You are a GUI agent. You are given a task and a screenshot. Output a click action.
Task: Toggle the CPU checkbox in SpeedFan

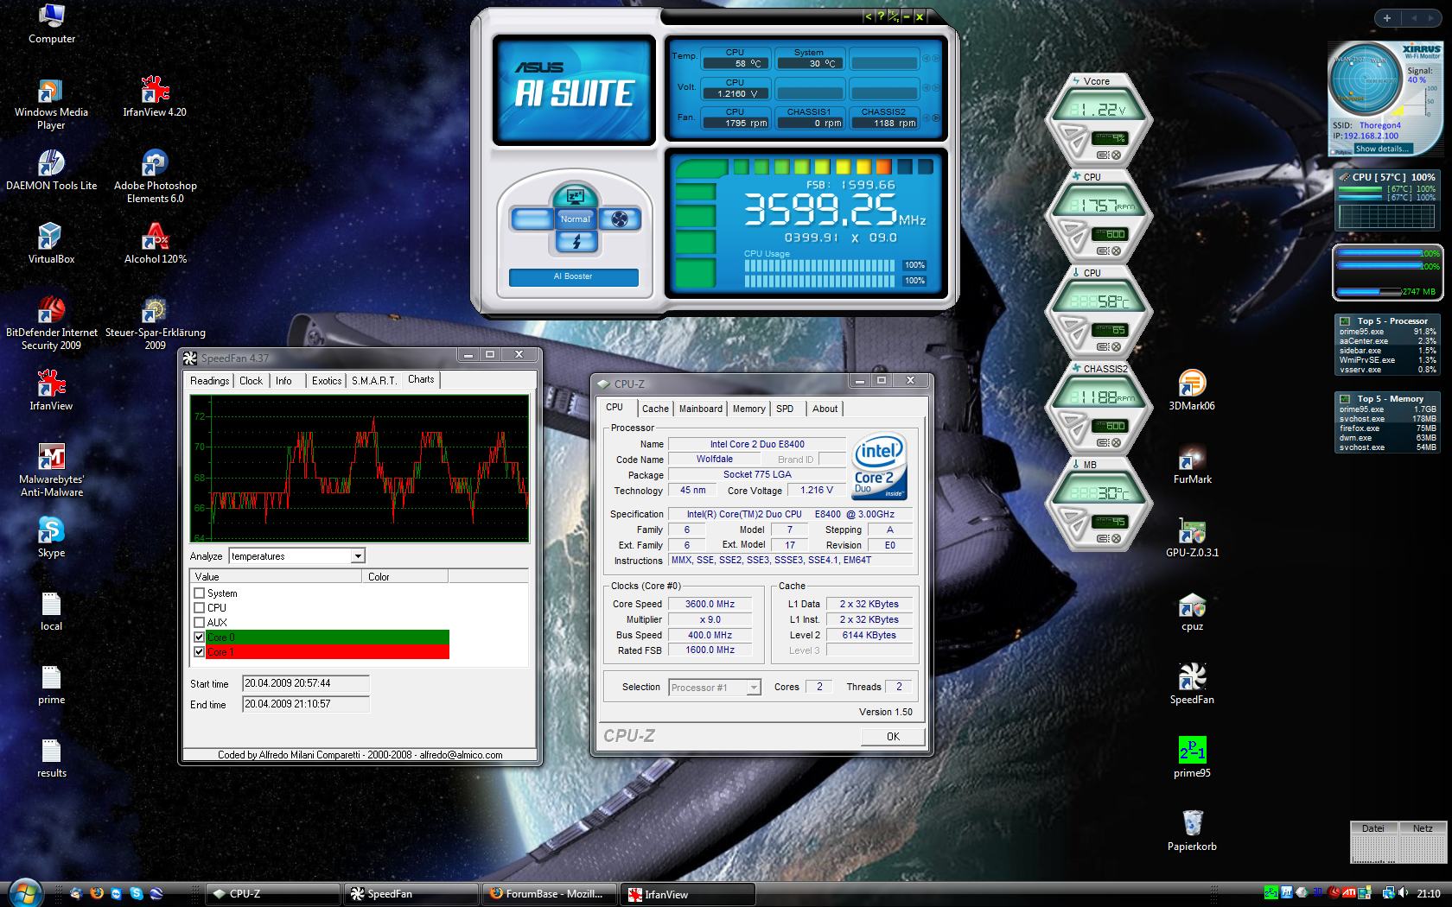pos(200,608)
